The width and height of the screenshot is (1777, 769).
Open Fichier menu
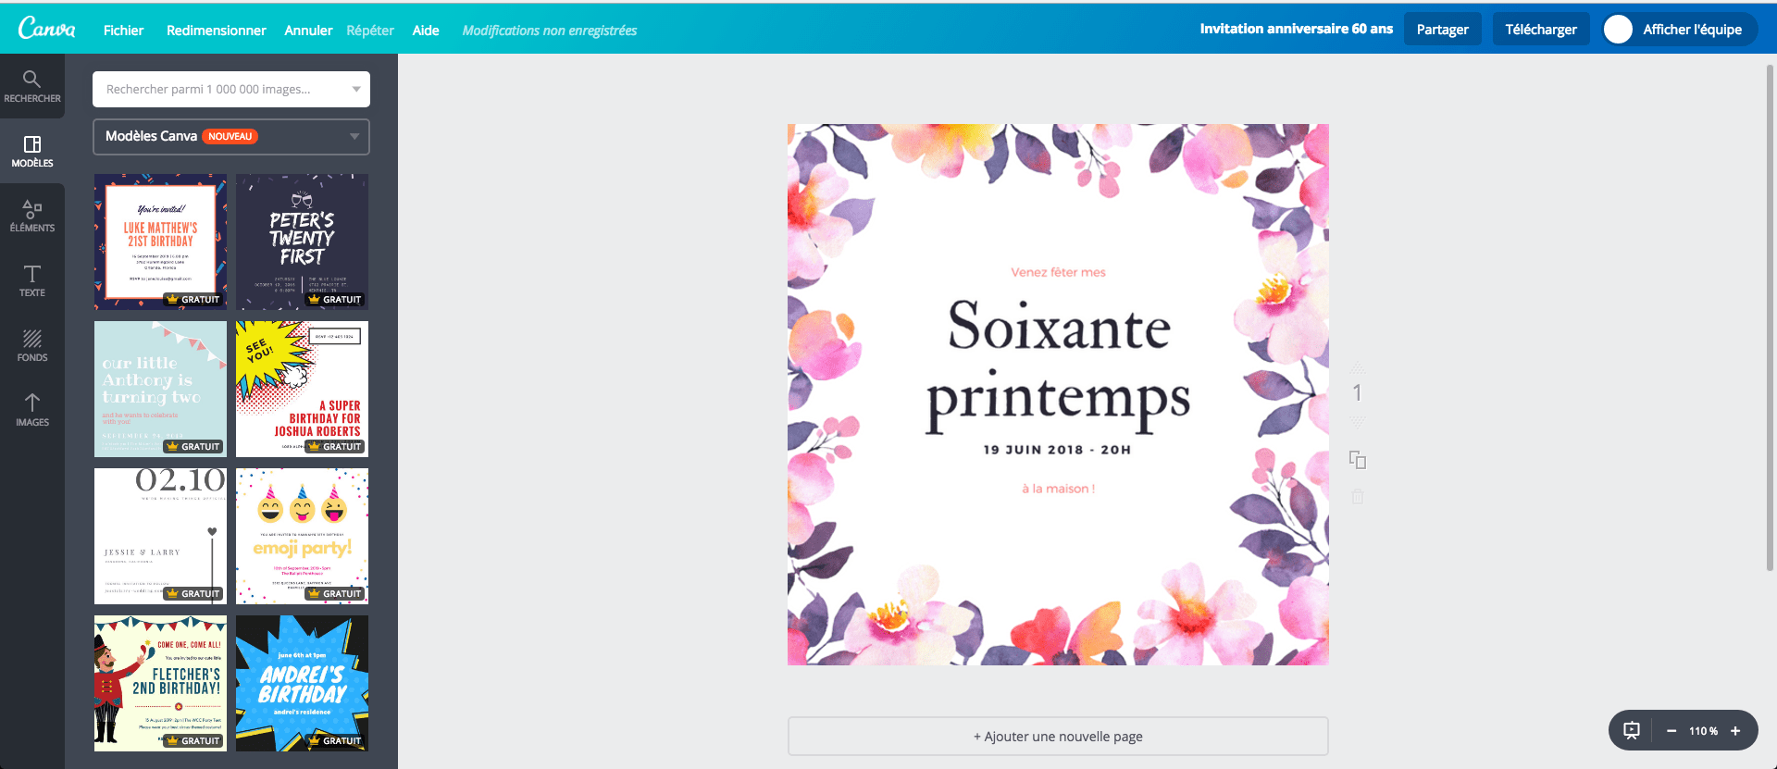point(123,31)
